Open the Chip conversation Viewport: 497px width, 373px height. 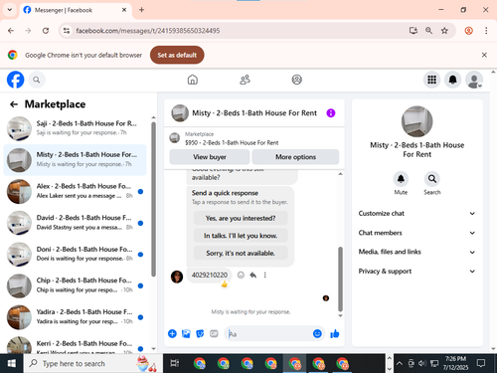tap(76, 285)
